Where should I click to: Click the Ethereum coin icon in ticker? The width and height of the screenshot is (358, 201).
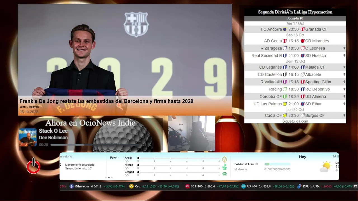72,186
